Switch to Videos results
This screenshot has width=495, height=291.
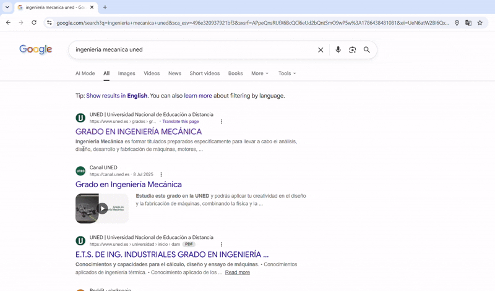coord(152,73)
